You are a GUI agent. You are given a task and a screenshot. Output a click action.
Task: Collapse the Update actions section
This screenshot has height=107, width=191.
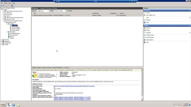[x=190, y=26]
